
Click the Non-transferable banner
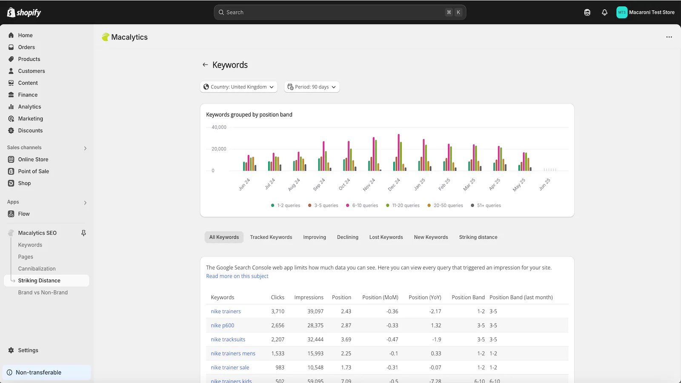coord(47,372)
